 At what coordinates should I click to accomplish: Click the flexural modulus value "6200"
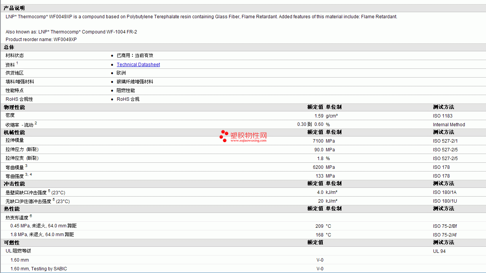tap(318, 167)
